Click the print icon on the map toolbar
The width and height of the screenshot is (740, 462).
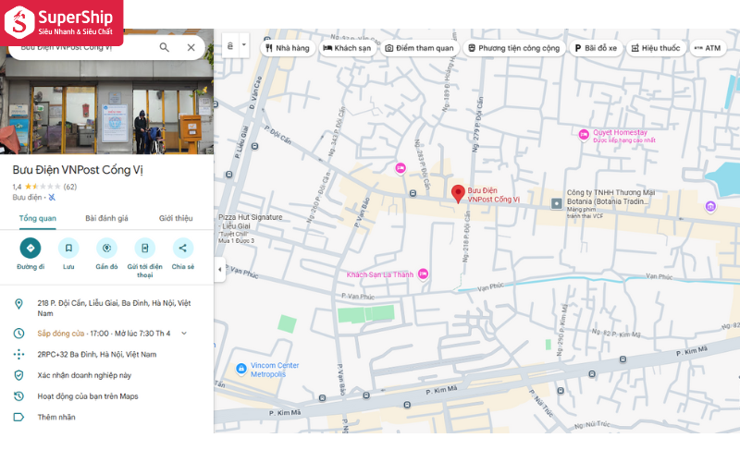pos(230,45)
